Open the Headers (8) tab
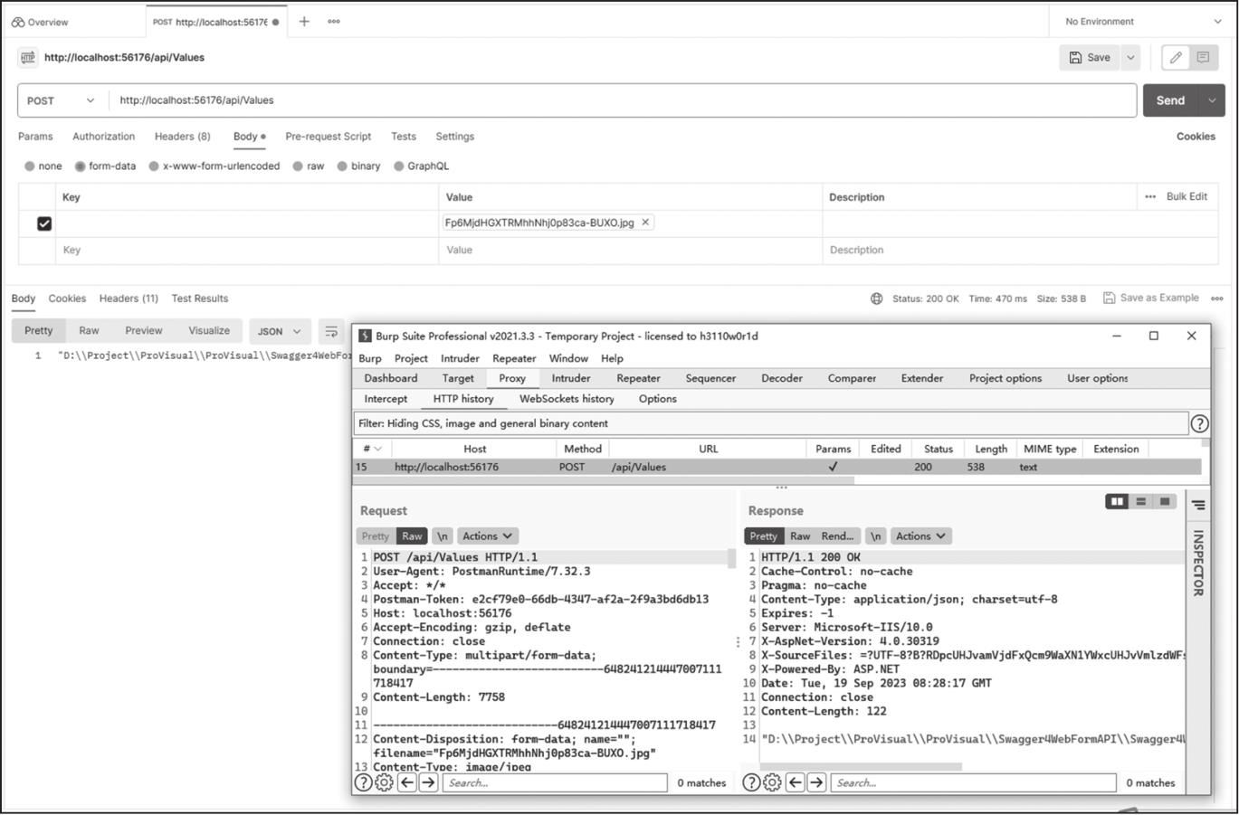 coord(182,137)
